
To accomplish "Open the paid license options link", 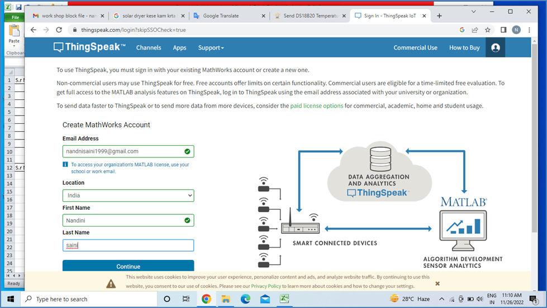I will [x=317, y=105].
